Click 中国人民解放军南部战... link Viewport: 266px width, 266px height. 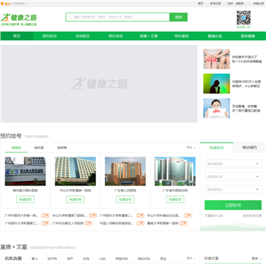tap(117, 223)
